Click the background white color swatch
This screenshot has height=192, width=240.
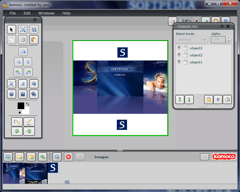(27, 111)
